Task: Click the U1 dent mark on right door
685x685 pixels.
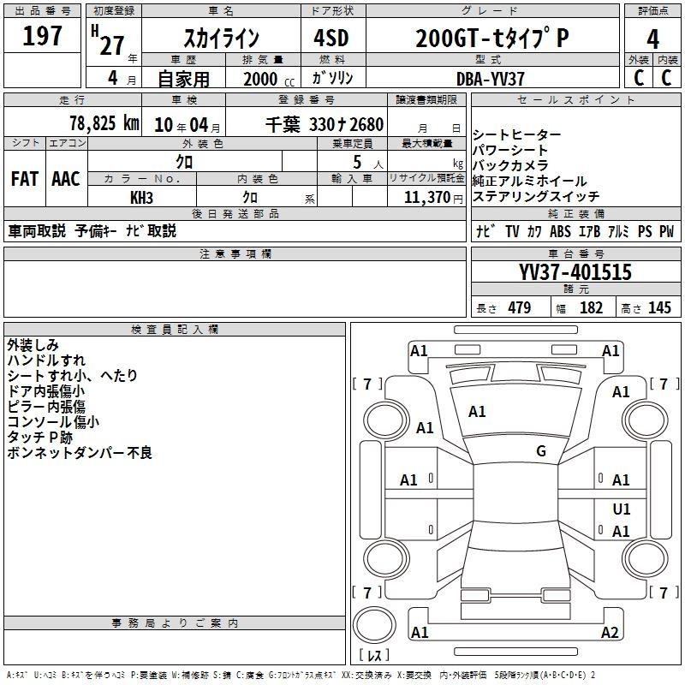Action: click(x=622, y=509)
